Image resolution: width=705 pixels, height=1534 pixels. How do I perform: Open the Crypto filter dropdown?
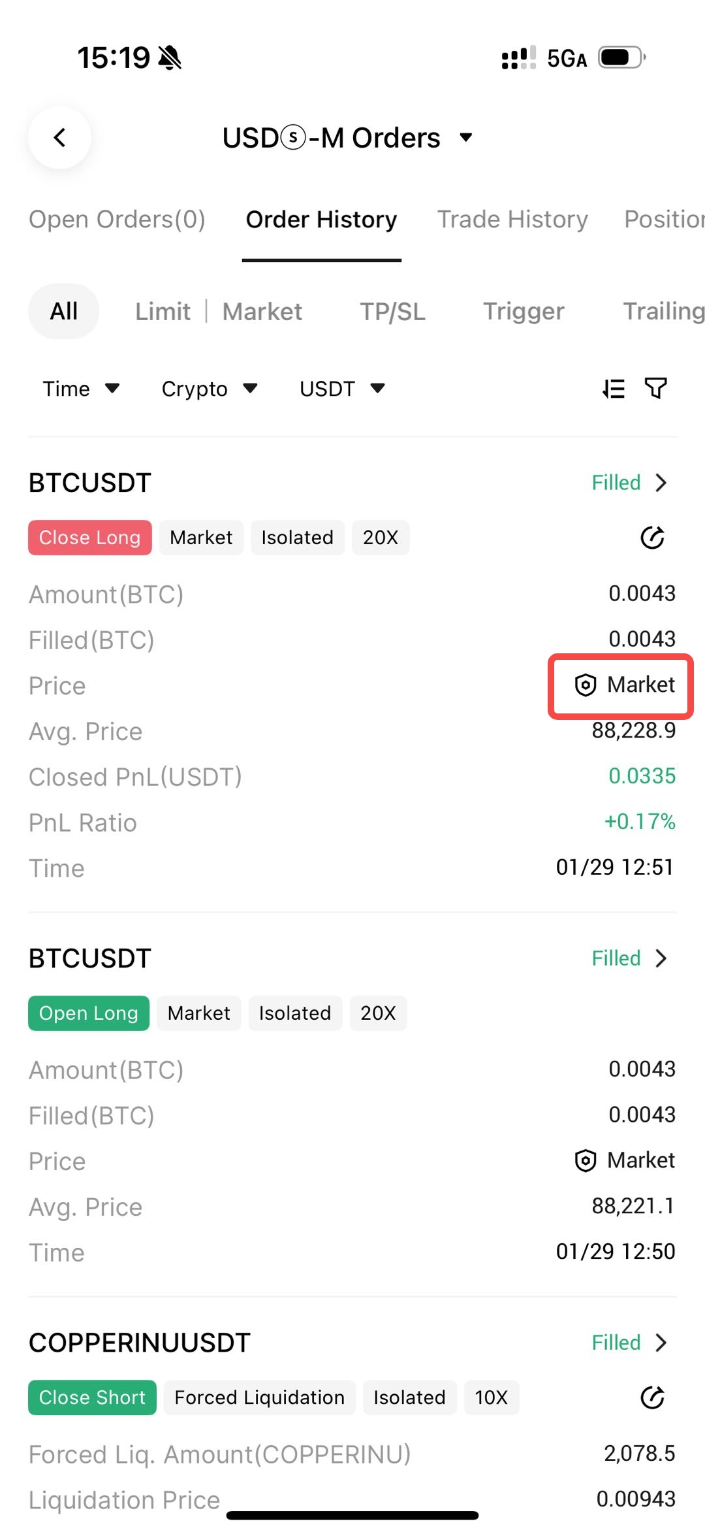[x=209, y=389]
